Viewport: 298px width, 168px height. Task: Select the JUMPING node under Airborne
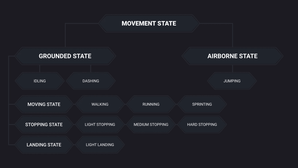coord(232,81)
